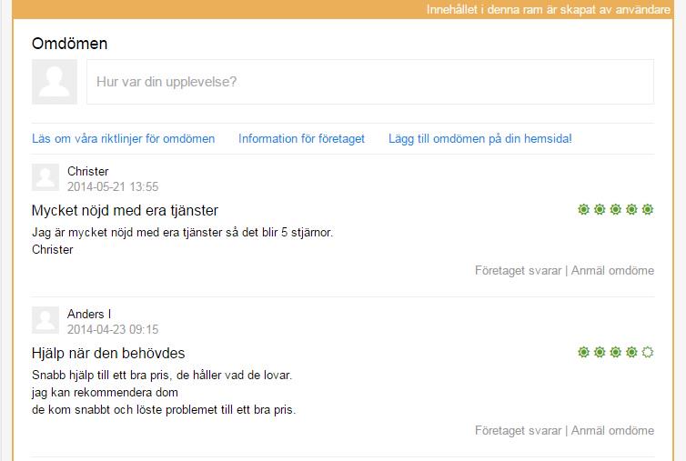Click the third star of Christer's rating

pos(616,209)
